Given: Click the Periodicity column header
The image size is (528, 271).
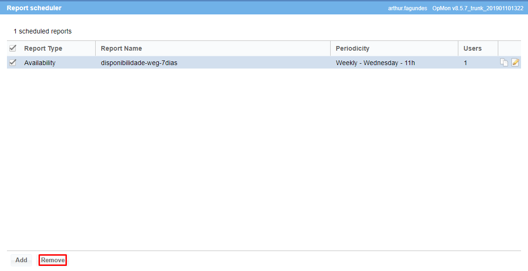Looking at the screenshot, I should (x=352, y=48).
